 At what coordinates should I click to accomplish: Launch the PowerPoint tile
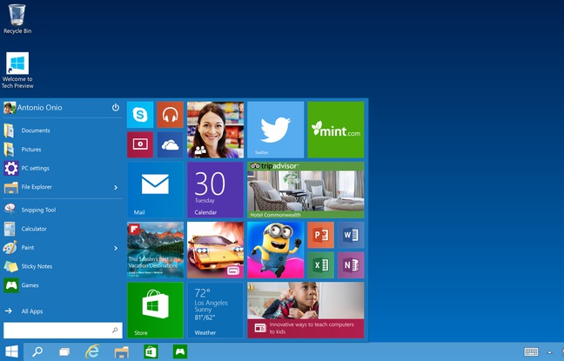(x=320, y=235)
